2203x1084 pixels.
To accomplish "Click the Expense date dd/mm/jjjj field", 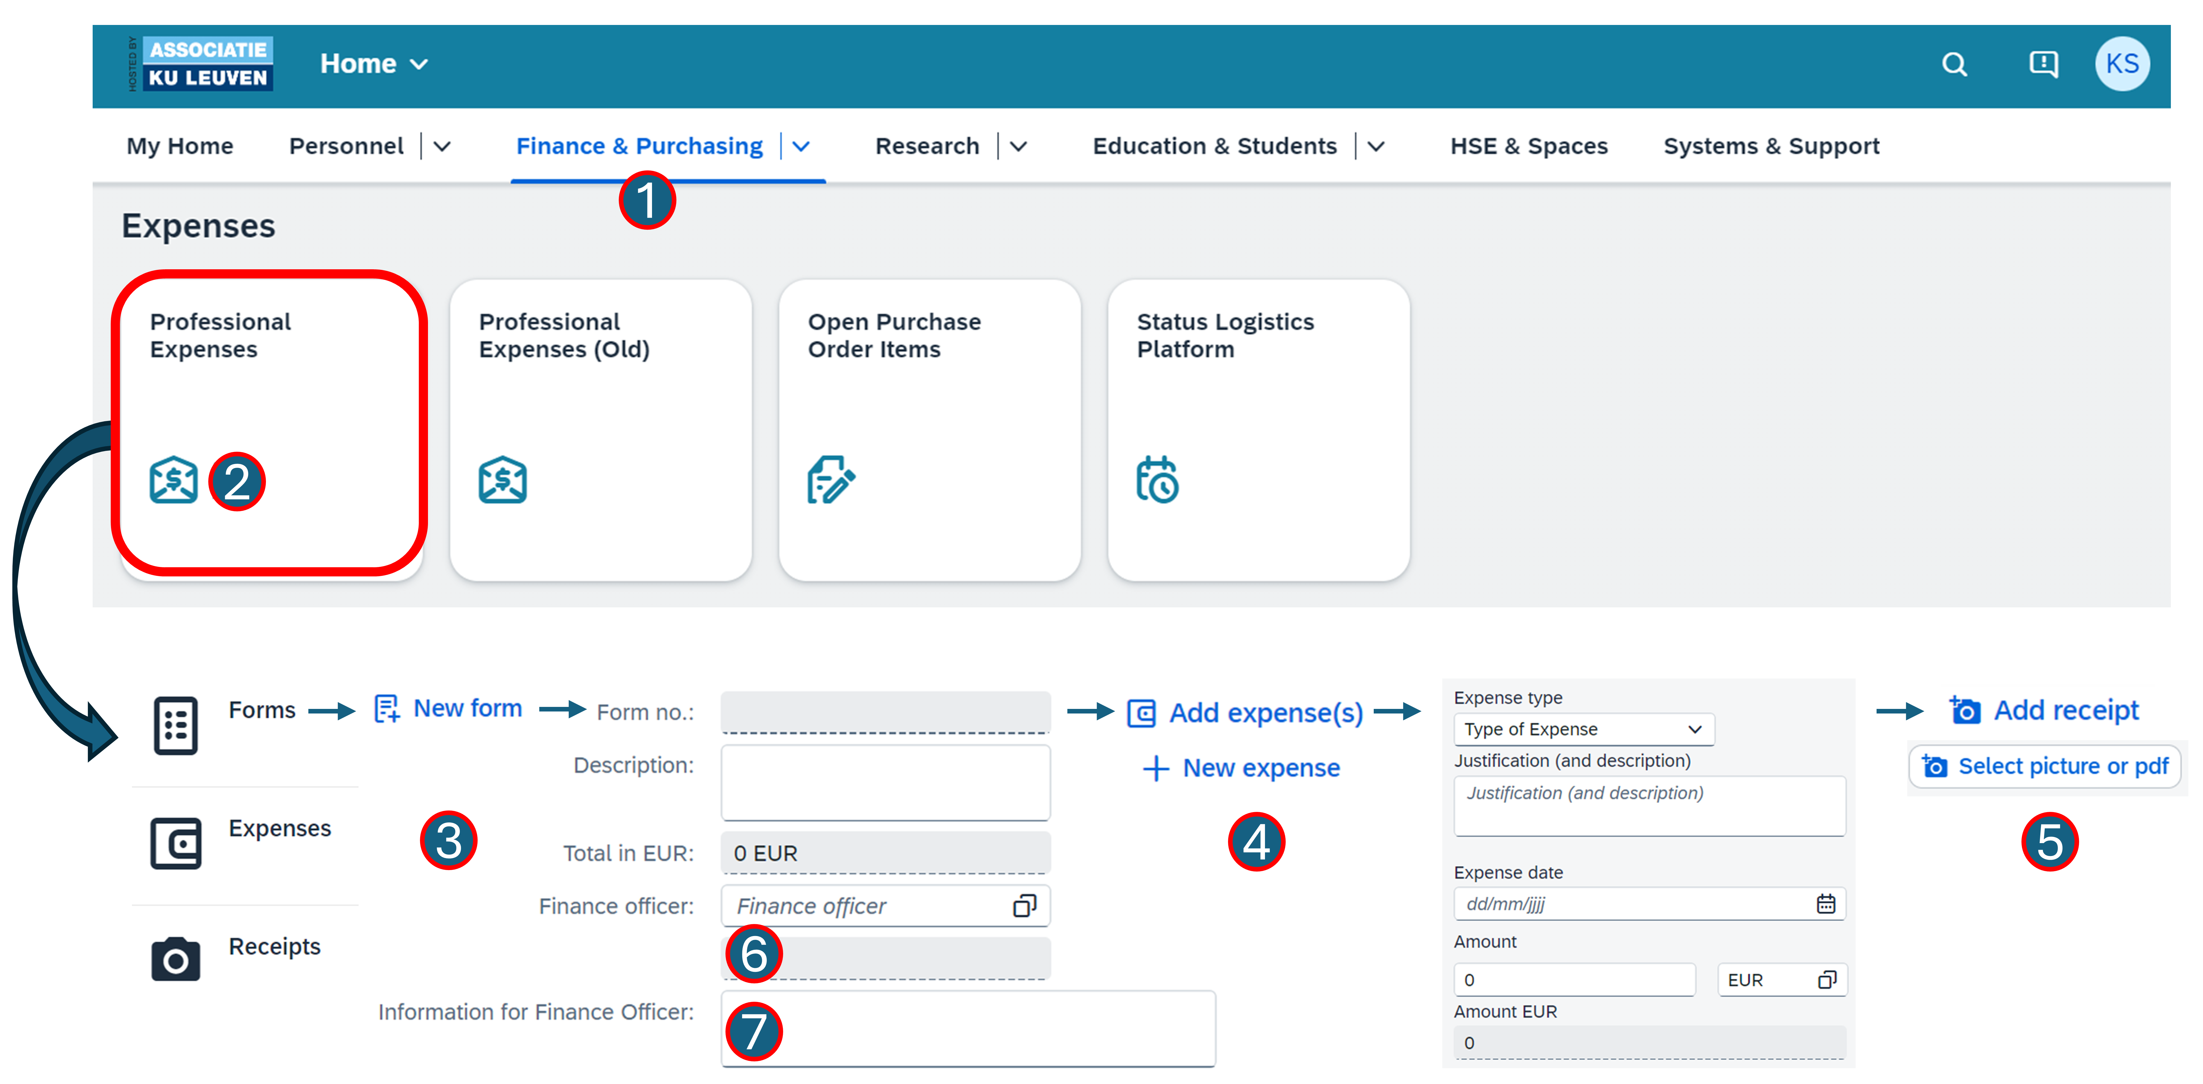I will click(1650, 904).
